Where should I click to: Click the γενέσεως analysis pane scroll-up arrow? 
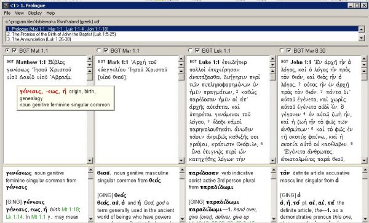tap(90, 170)
